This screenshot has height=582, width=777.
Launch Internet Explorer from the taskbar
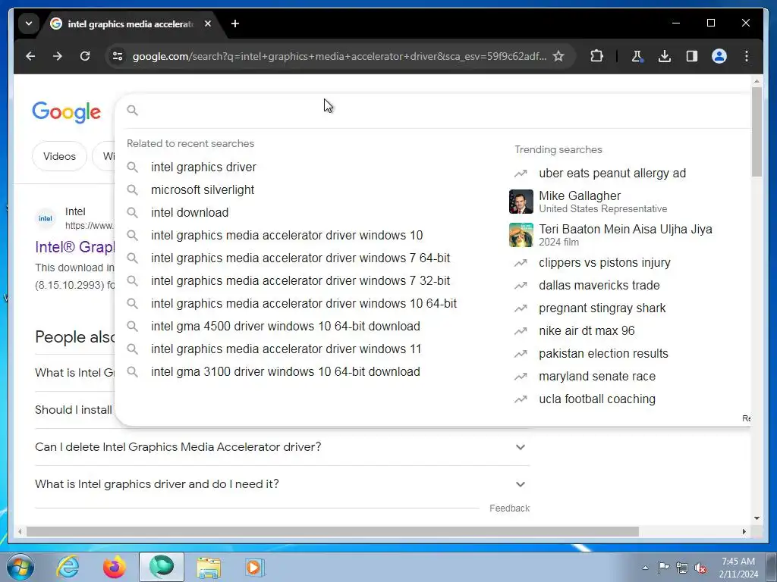pos(68,567)
